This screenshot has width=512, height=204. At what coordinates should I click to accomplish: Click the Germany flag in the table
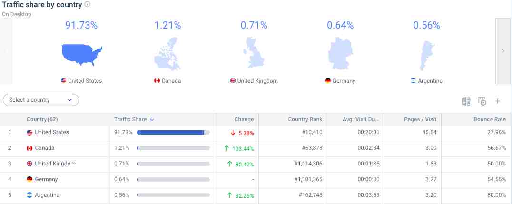[x=30, y=179]
